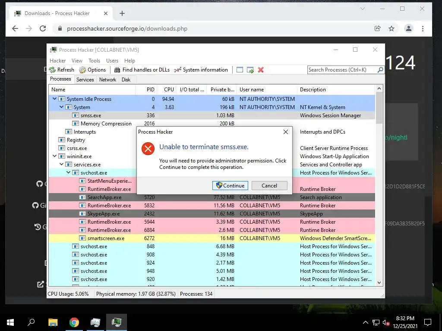This screenshot has height=331, width=442.
Task: Sort by the PID column header
Action: coord(146,90)
